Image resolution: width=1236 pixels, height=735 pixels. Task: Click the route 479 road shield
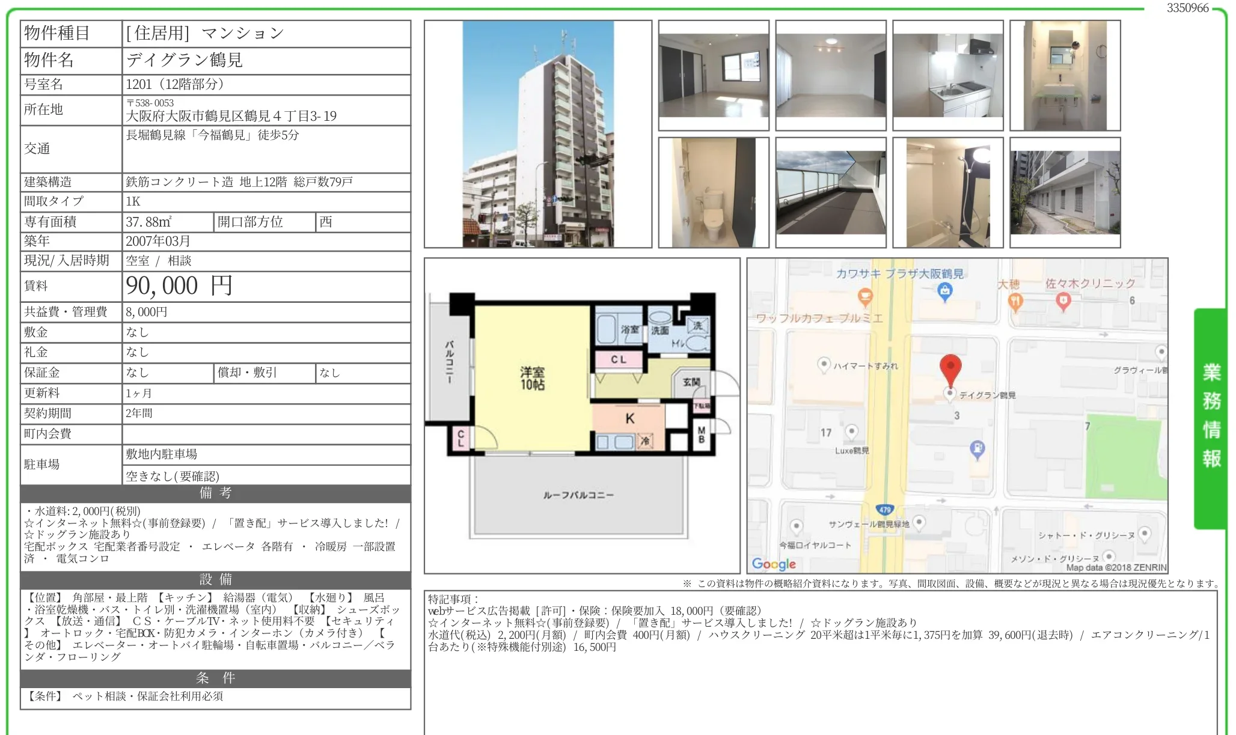pos(884,510)
